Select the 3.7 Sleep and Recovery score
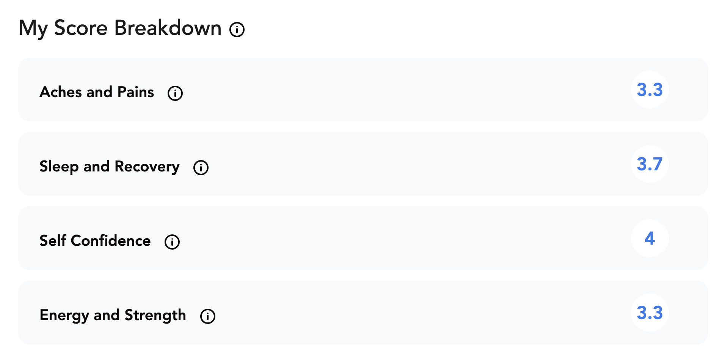 650,164
